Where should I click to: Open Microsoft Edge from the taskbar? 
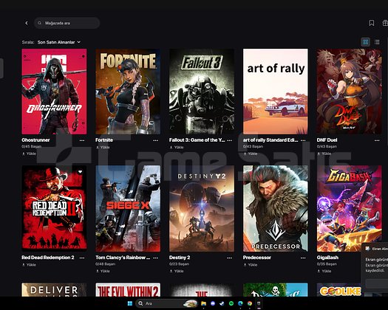click(240, 303)
